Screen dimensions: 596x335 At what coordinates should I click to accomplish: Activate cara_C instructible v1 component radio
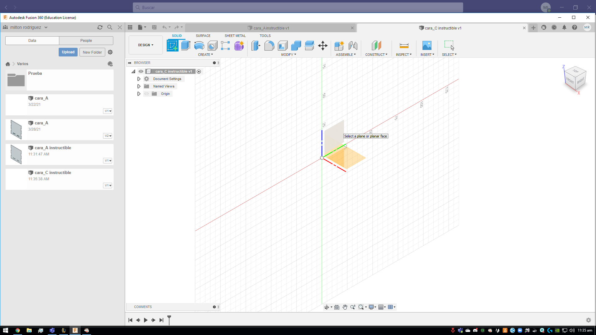coord(199,71)
